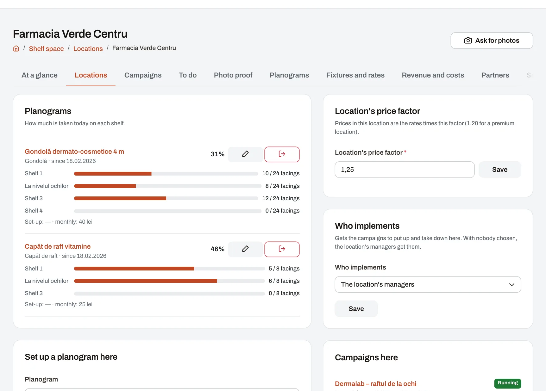
Task: Click 'Set-up: — · monthly: 40 lei' text
Action: click(59, 222)
